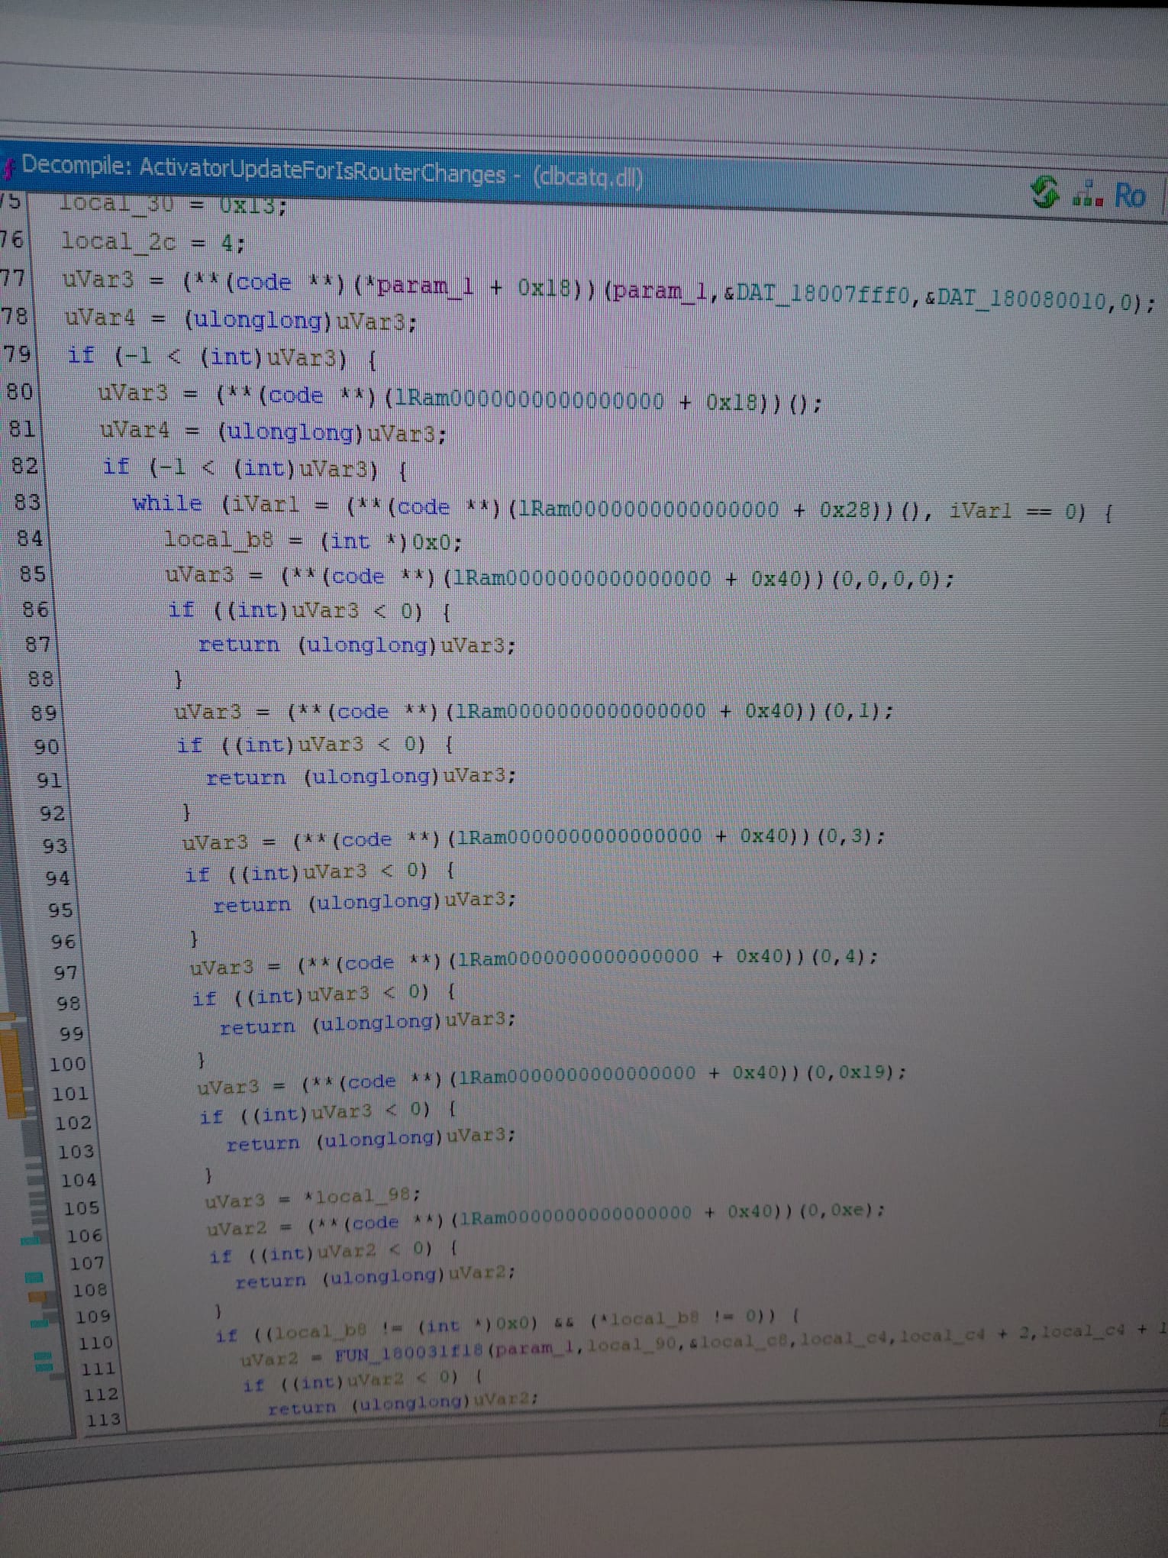Click the *local_b8 != 0 condition
This screenshot has height=1558, width=1168.
[x=685, y=1318]
